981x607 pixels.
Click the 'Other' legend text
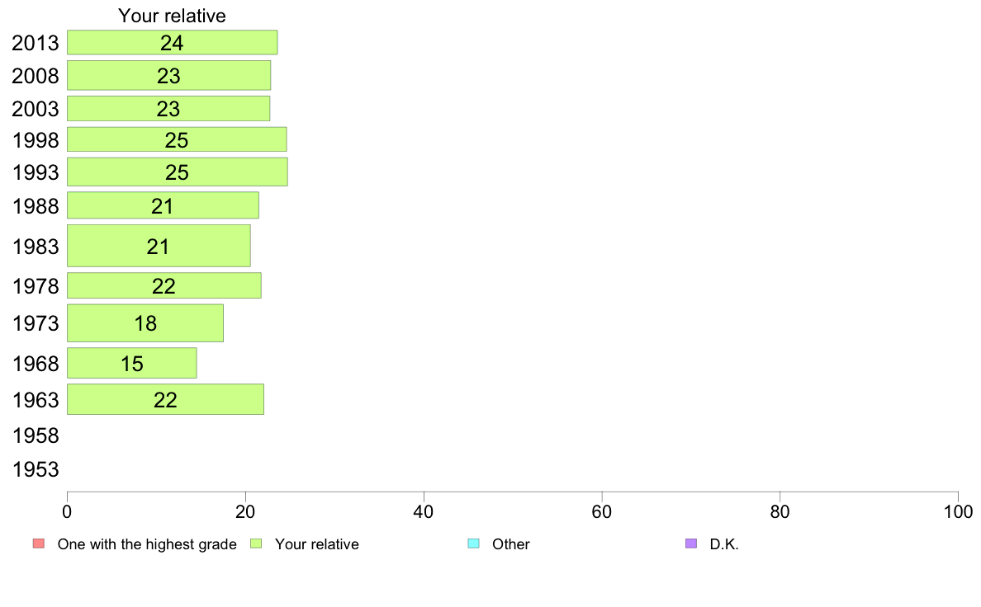[x=510, y=544]
